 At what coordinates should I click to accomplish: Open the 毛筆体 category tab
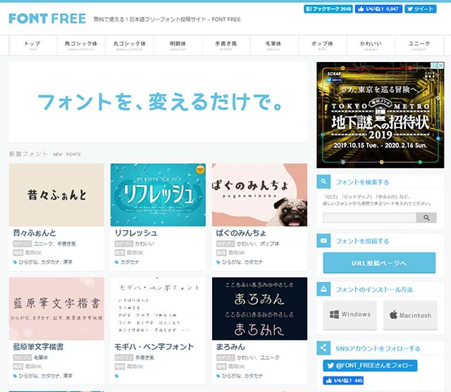[x=274, y=45]
